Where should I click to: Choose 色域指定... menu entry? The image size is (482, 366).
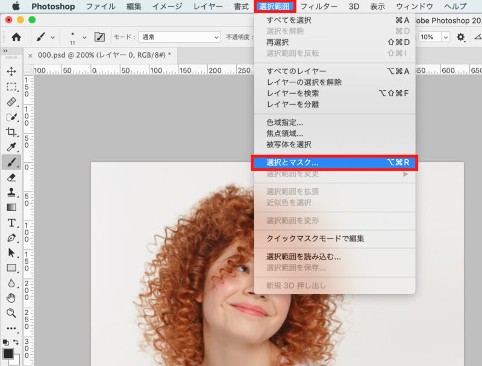point(335,123)
